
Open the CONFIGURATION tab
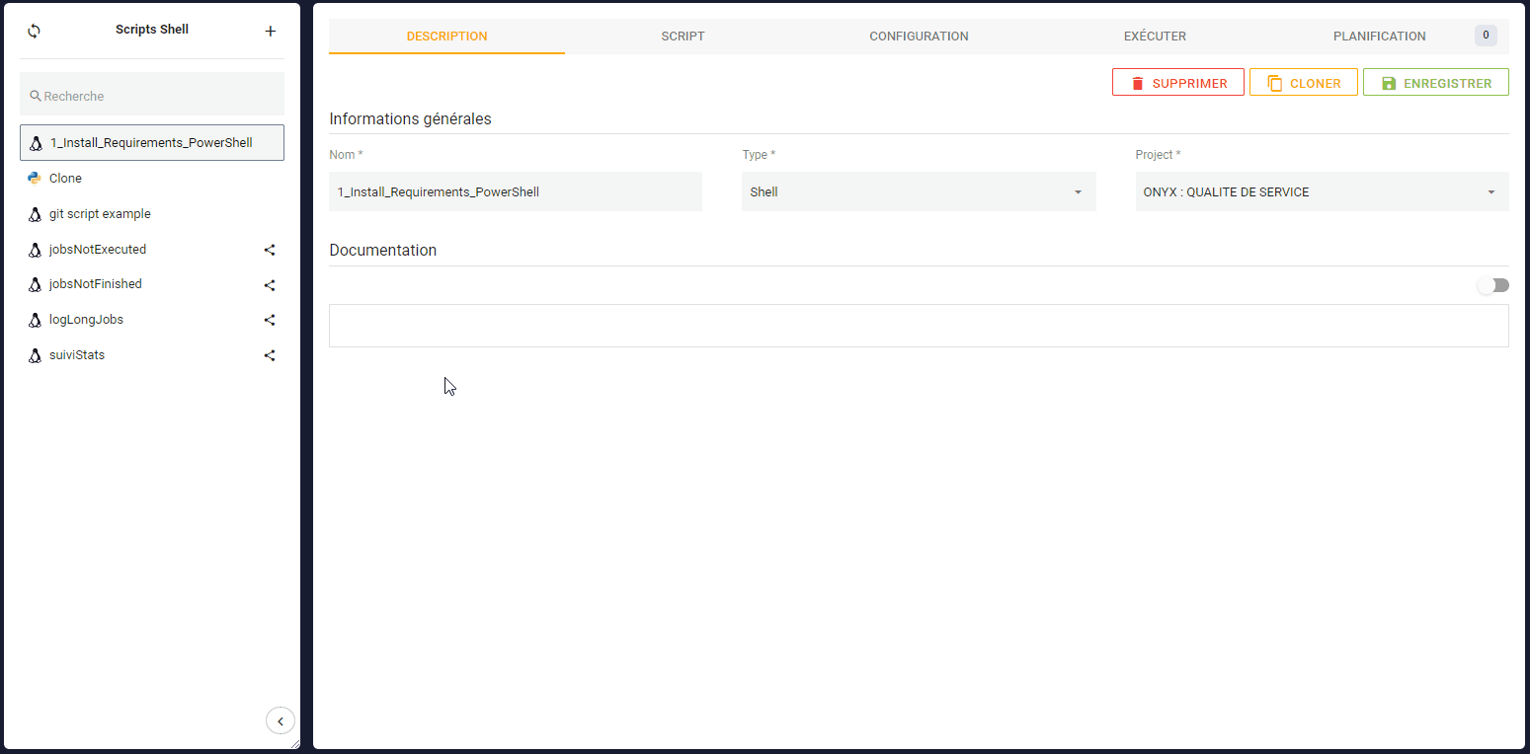[919, 37]
